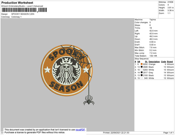Click the black swatch in row 2 (2806 stitches)

point(142,67)
